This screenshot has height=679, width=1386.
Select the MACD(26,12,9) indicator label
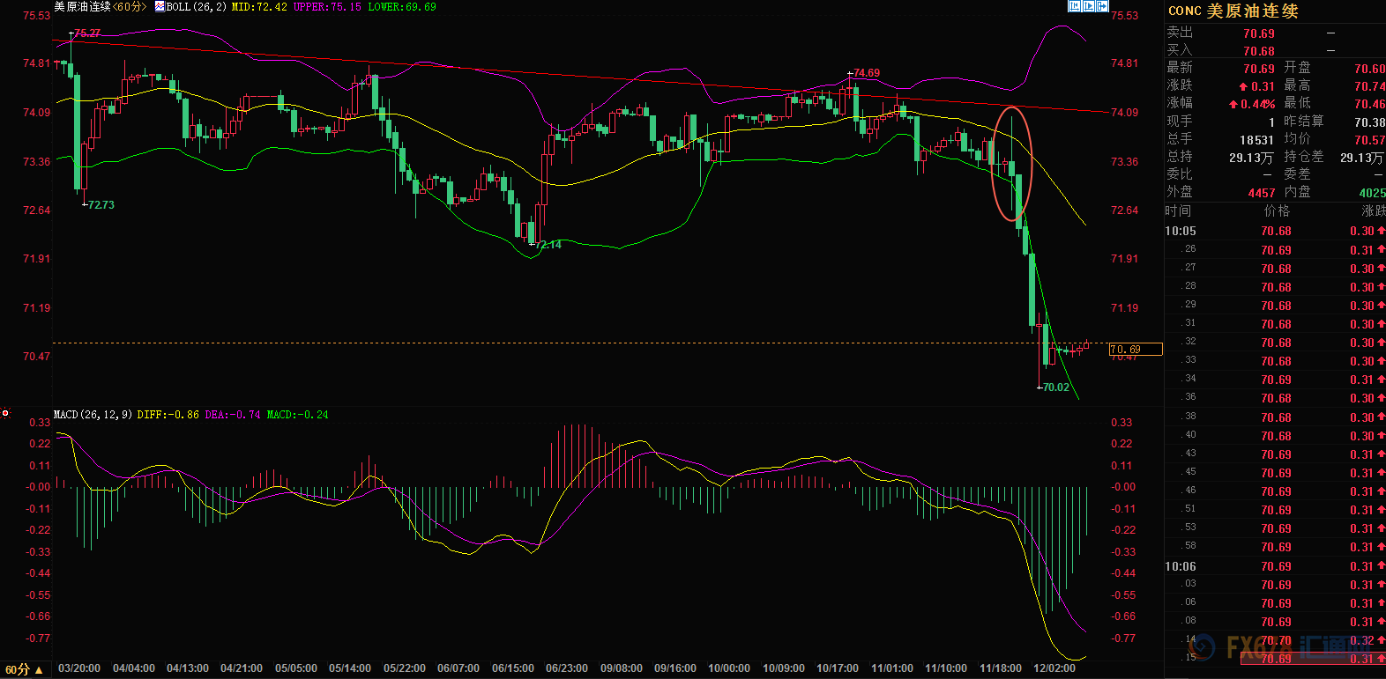click(93, 414)
